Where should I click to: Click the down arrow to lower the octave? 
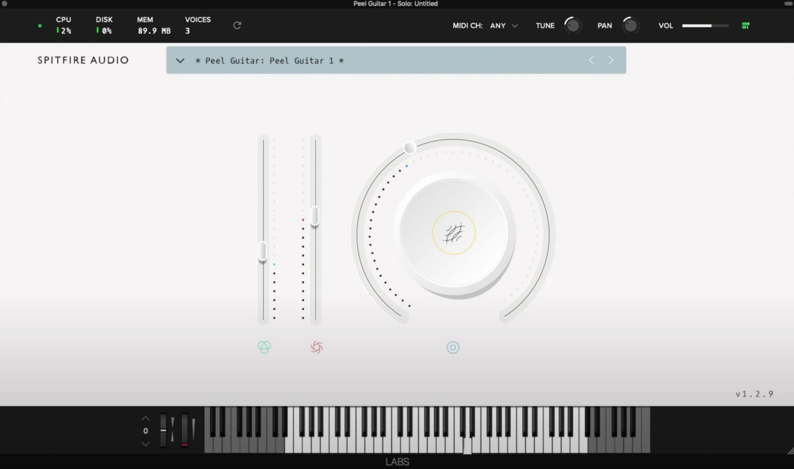click(145, 444)
